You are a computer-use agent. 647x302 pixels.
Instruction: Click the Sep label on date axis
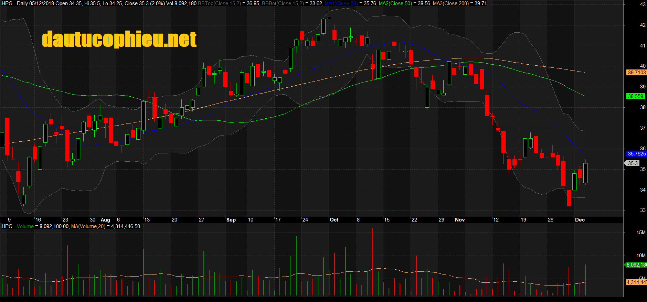point(231,220)
